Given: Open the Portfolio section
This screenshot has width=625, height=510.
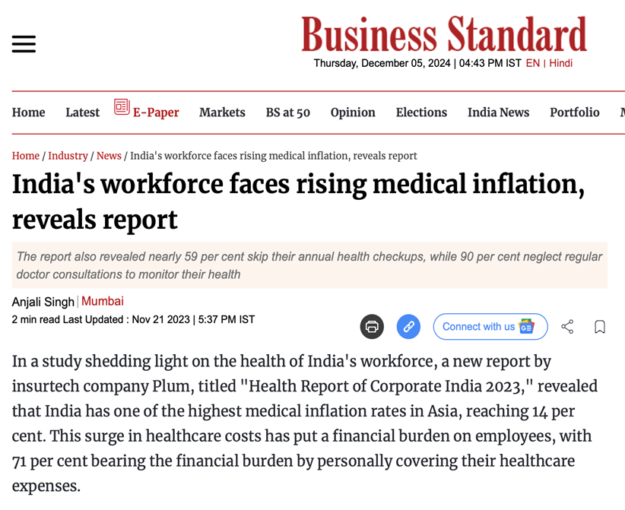Looking at the screenshot, I should [x=574, y=112].
